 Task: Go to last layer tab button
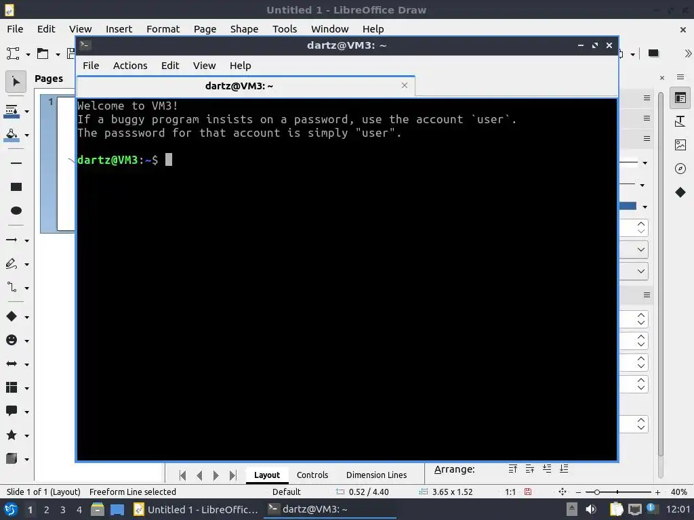233,475
